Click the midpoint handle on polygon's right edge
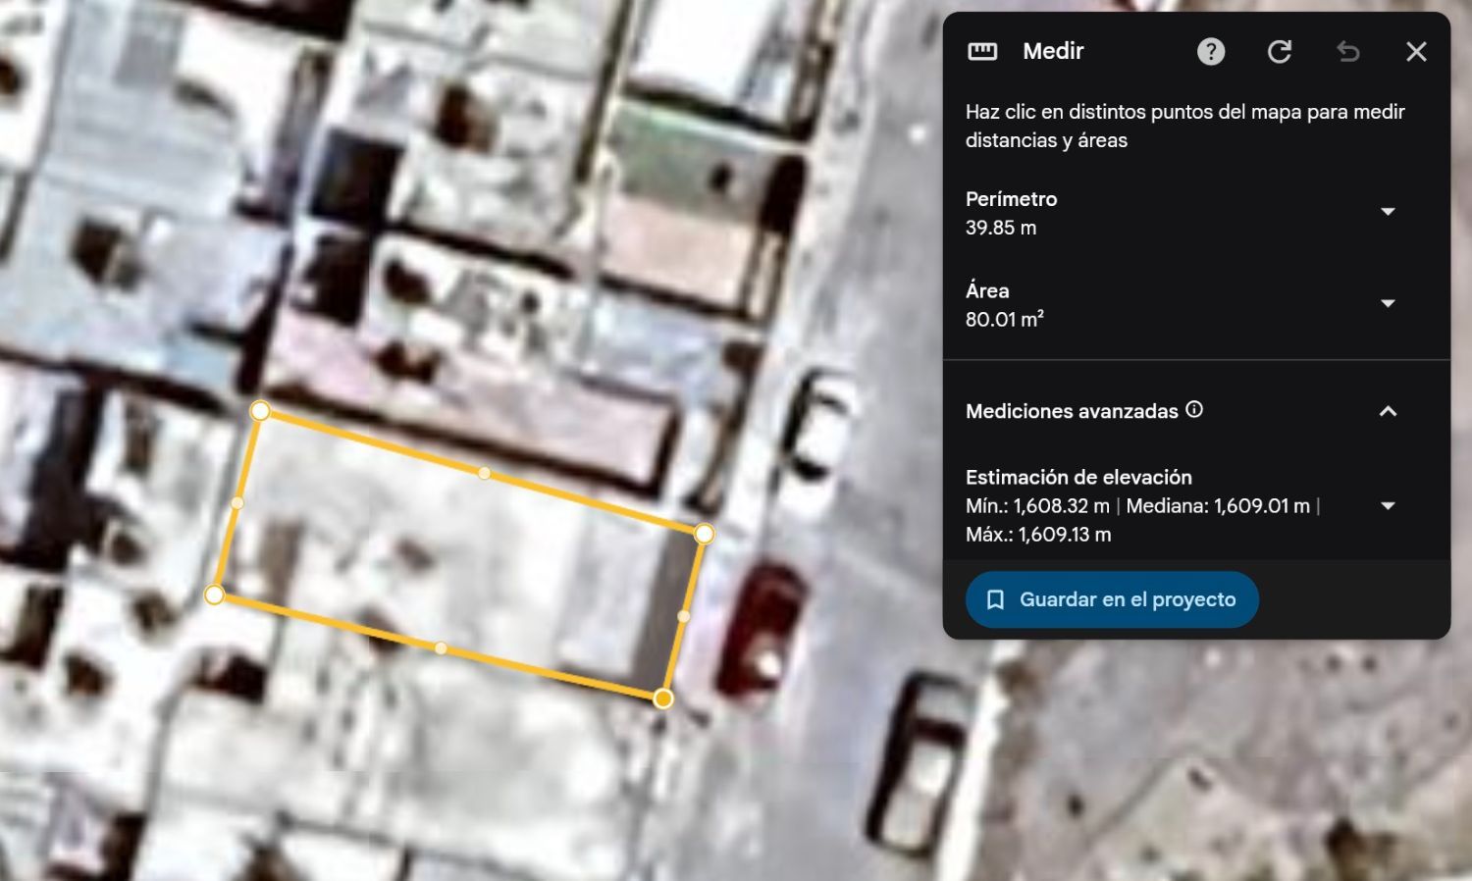This screenshot has height=881, width=1472. click(684, 616)
